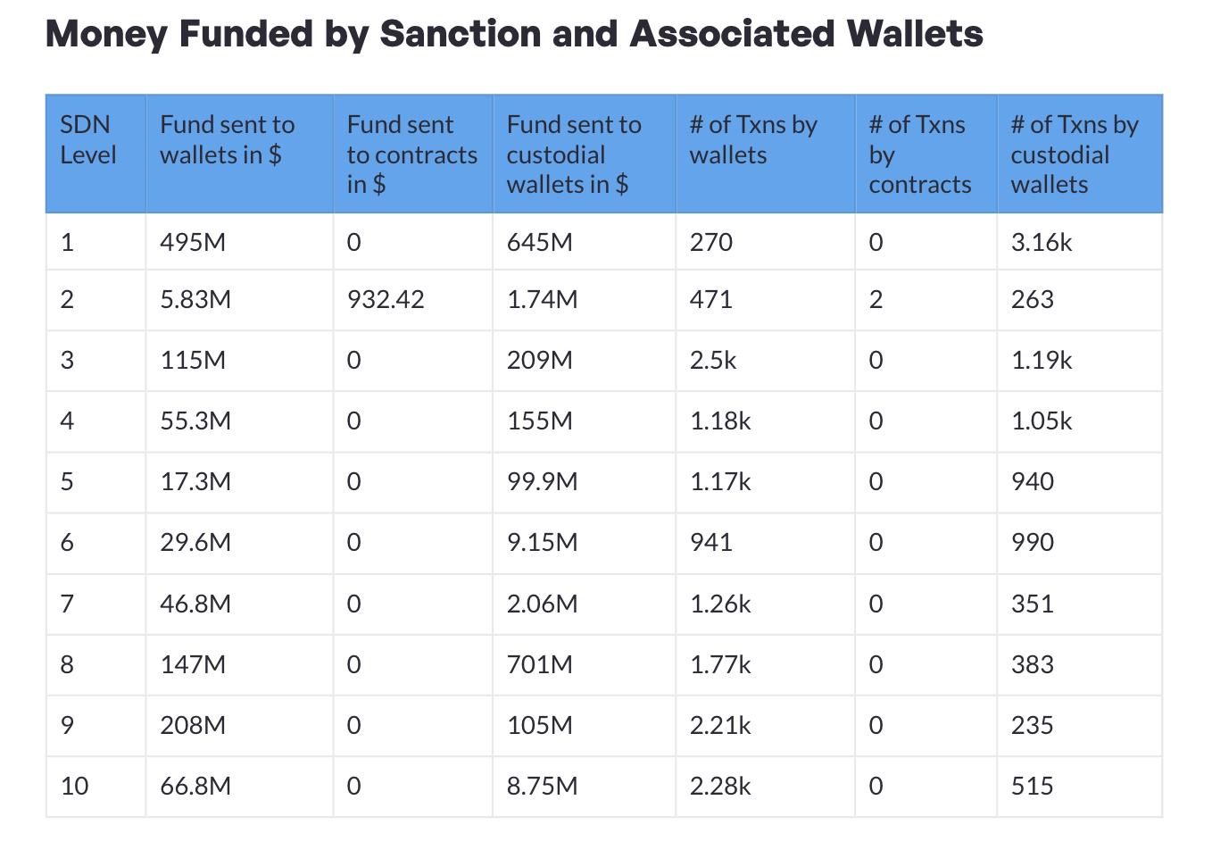Click the "Fund sent to contracts in $" header
This screenshot has height=850, width=1212.
point(411,154)
